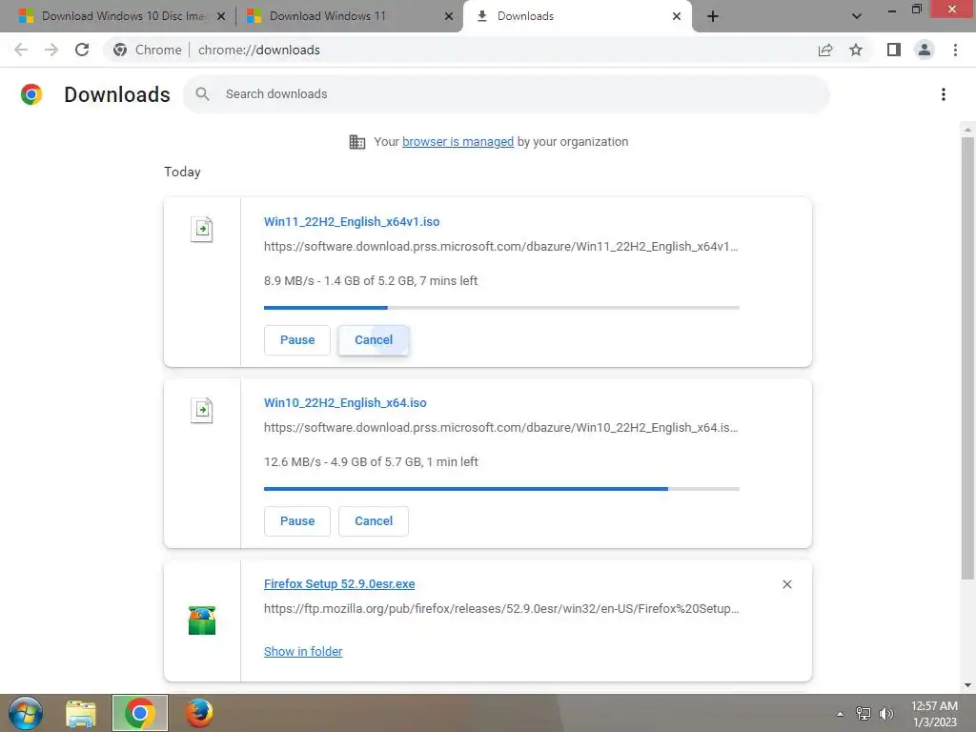The height and width of the screenshot is (732, 976).
Task: Remove Firefox Setup from the list
Action: click(786, 584)
